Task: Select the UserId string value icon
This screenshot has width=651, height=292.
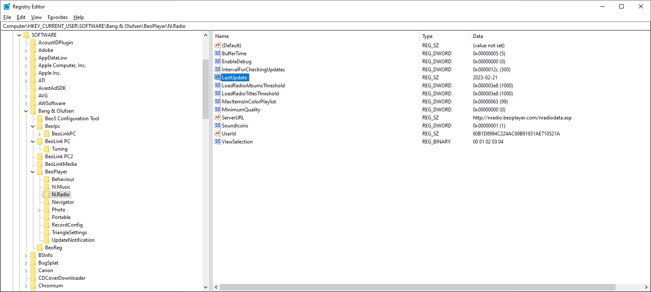Action: click(x=218, y=134)
